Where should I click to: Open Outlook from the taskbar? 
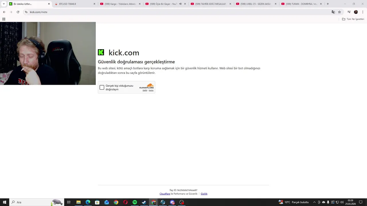(x=107, y=202)
